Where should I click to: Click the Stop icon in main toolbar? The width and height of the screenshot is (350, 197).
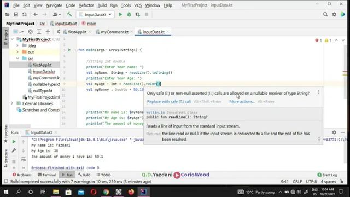coord(147,15)
